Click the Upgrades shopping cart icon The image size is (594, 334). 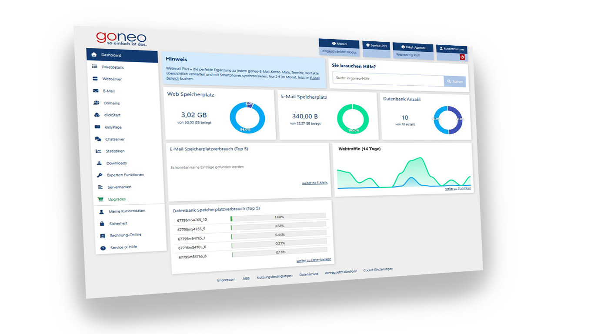click(x=100, y=199)
